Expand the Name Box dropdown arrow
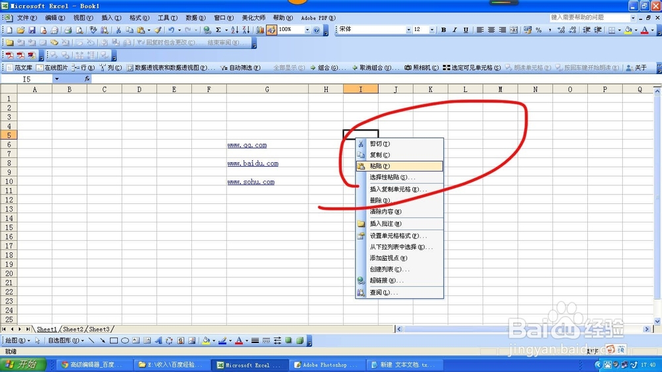The width and height of the screenshot is (662, 372). coord(56,79)
